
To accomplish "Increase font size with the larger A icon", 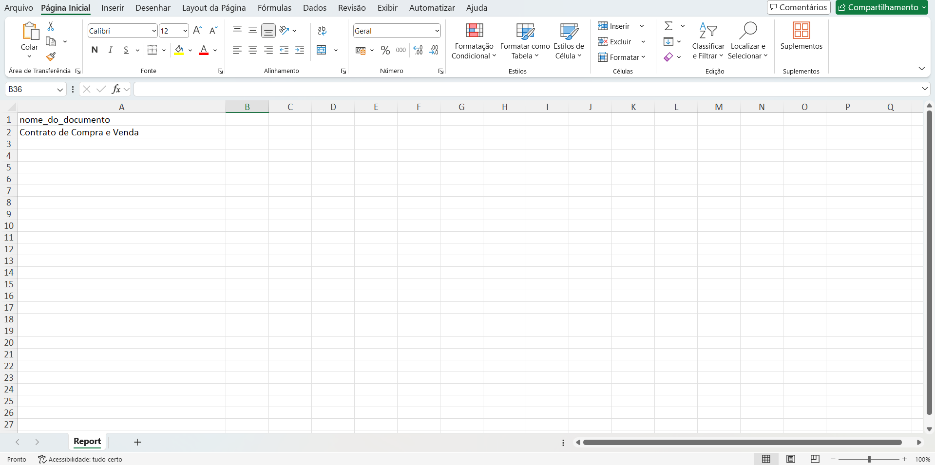I will tap(197, 31).
